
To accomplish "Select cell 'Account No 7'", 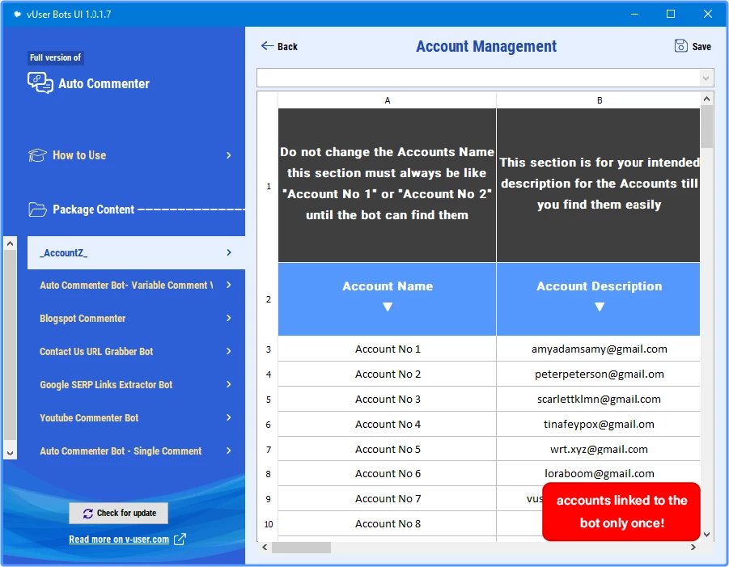I will tap(388, 499).
